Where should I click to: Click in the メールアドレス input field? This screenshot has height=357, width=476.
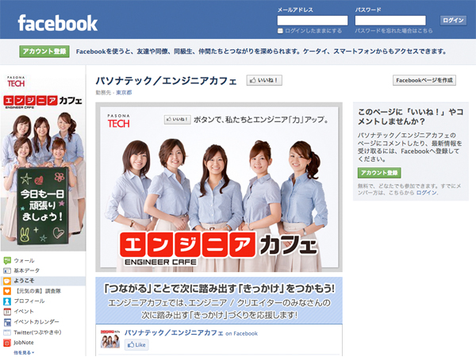pyautogui.click(x=313, y=21)
